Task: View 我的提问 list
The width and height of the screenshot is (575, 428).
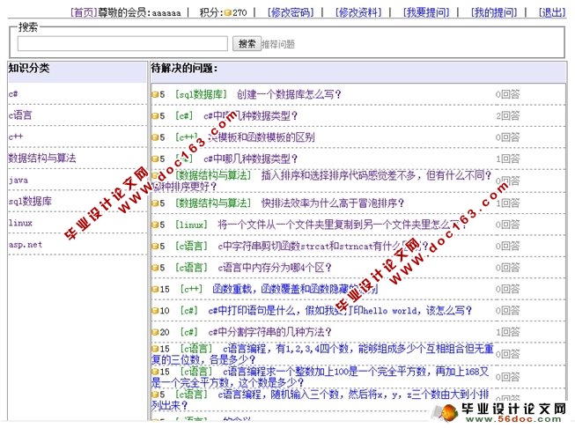Action: [x=494, y=13]
